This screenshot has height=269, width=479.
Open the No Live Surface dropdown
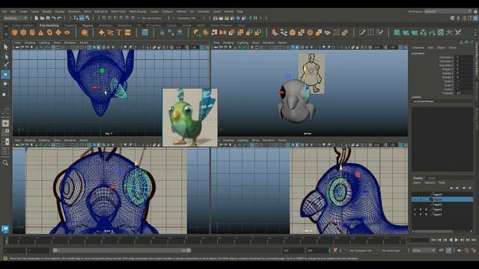[x=153, y=18]
